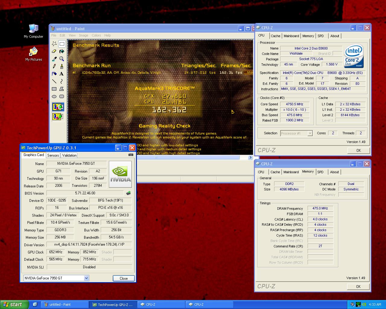The image size is (386, 309).
Task: Open the GPU selection dropdown in GPU-Z
Action: pos(86,278)
